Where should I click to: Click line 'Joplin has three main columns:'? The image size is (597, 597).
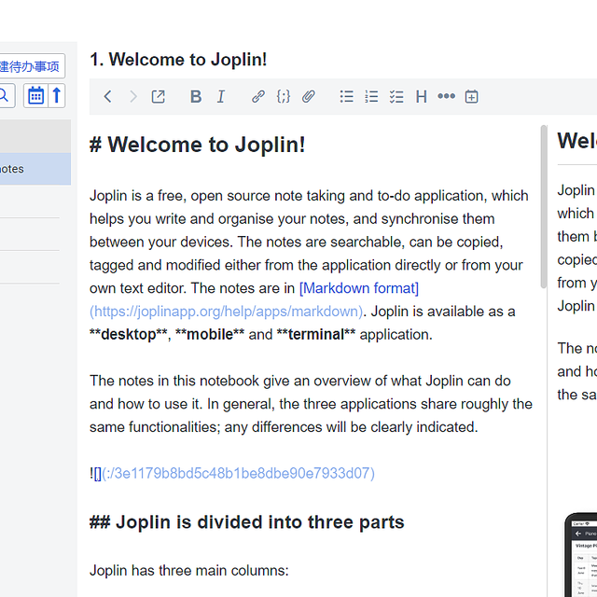(x=189, y=571)
